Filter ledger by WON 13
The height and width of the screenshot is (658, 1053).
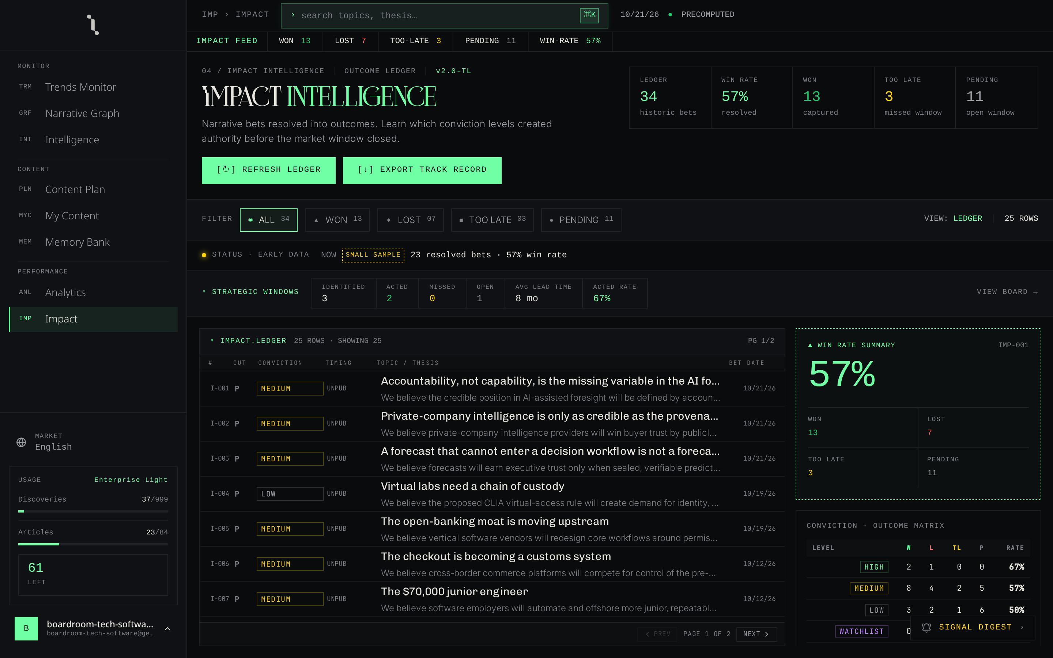tap(337, 220)
